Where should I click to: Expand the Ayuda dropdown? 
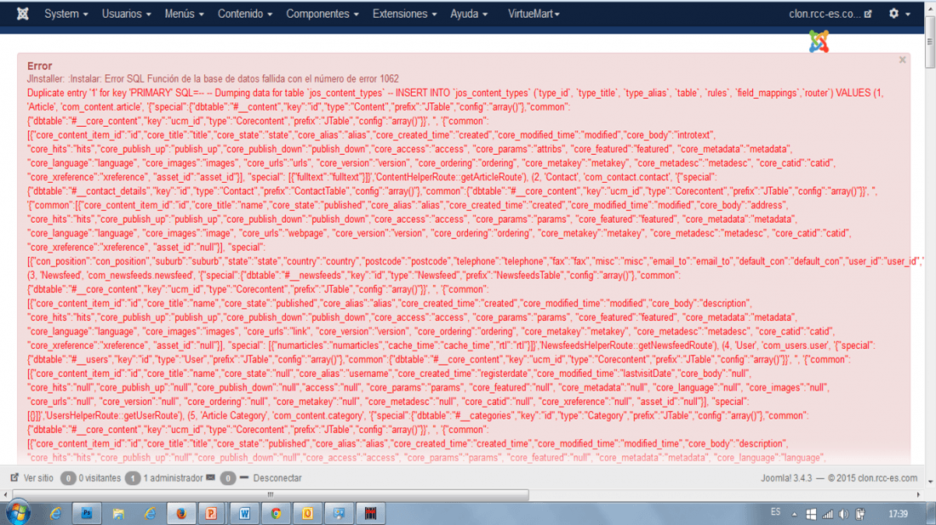469,14
